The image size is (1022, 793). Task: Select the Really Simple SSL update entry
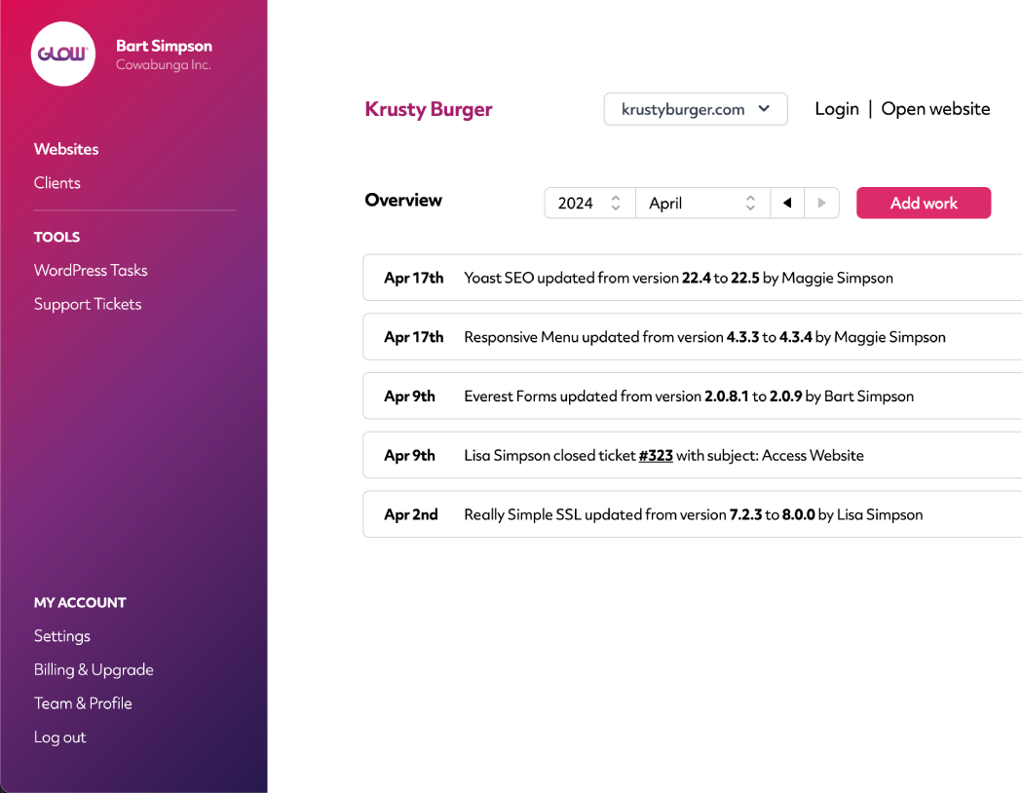[x=692, y=514]
